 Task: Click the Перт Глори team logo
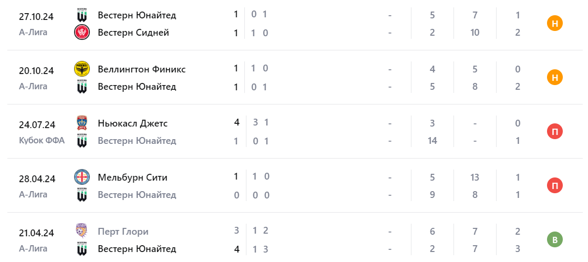pyautogui.click(x=82, y=232)
